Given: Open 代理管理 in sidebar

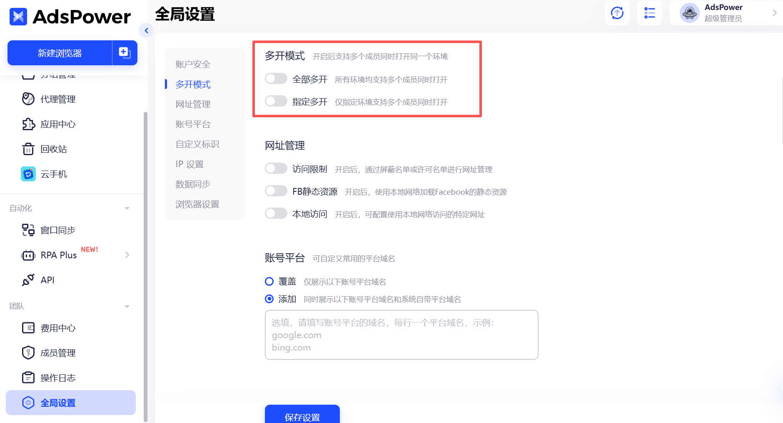Looking at the screenshot, I should pos(58,99).
